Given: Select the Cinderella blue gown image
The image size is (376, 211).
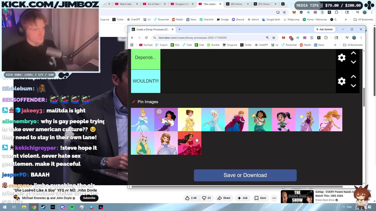Looking at the screenshot, I should (142, 120).
